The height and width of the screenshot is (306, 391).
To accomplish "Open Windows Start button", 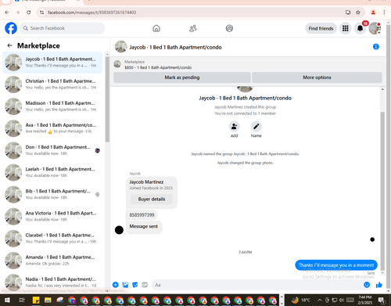I will coord(7,300).
